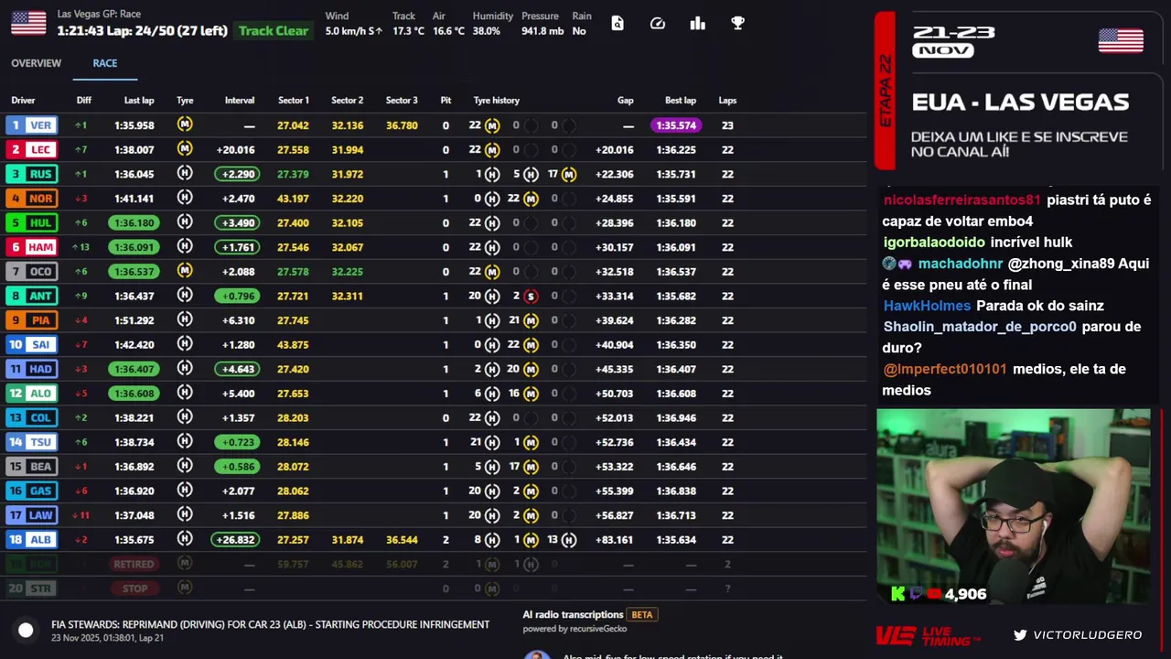Image resolution: width=1171 pixels, height=659 pixels.
Task: Click SAI's hard tyre icon in Tyre column
Action: [x=185, y=344]
